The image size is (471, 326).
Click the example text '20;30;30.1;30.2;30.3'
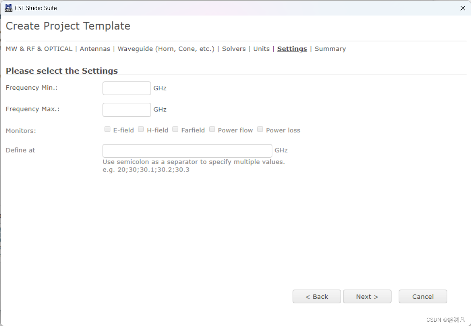point(154,170)
